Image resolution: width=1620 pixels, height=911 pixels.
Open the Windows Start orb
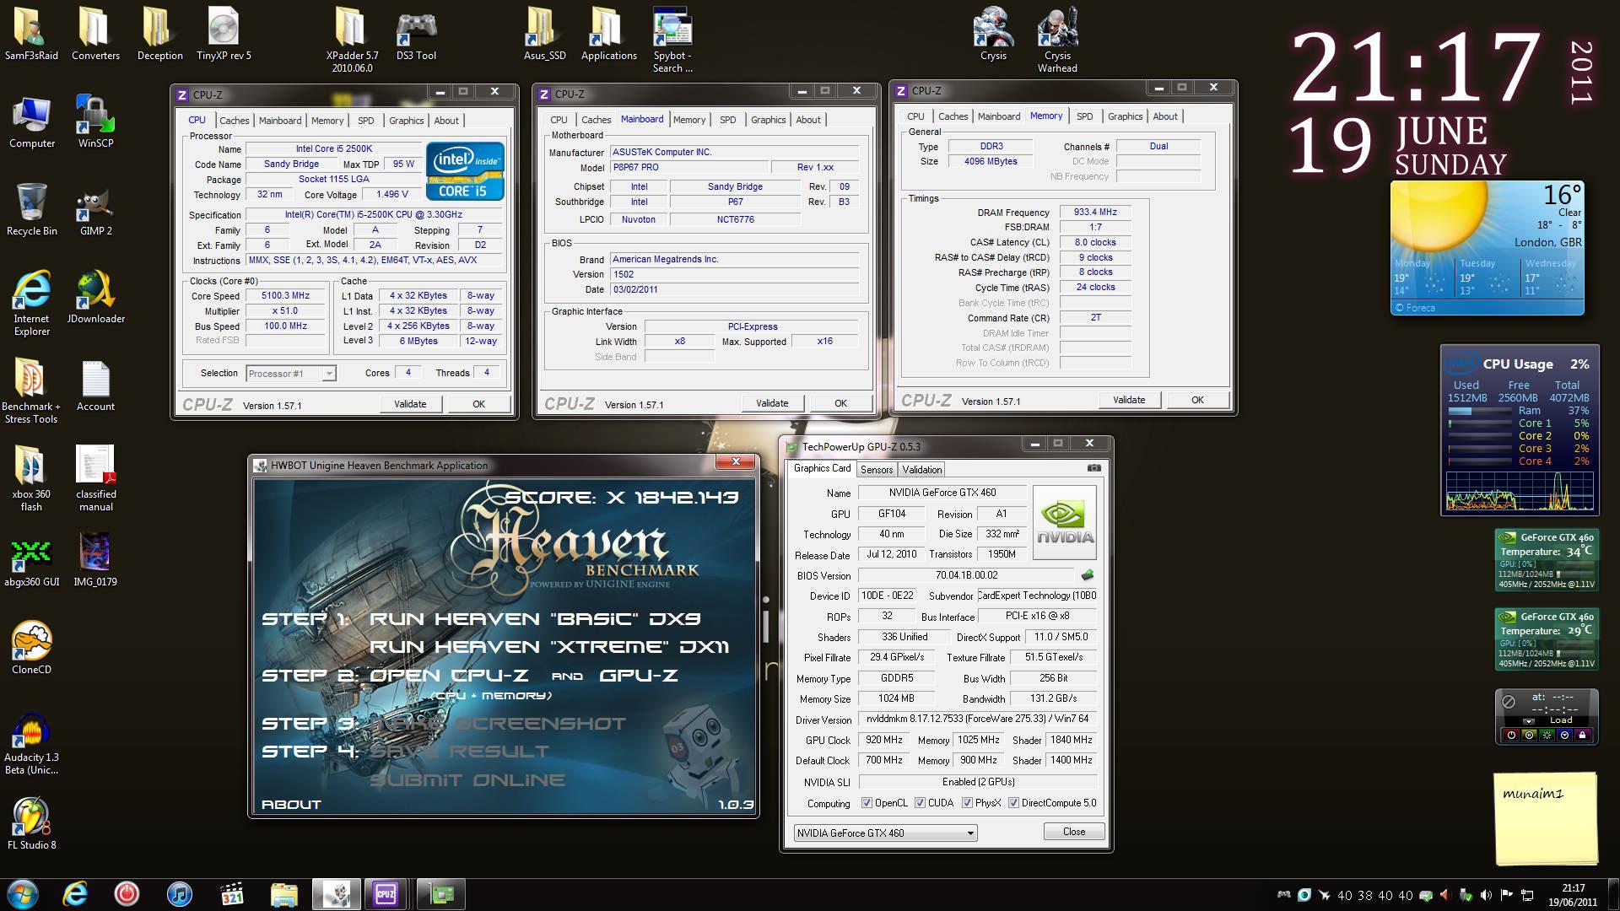coord(22,894)
